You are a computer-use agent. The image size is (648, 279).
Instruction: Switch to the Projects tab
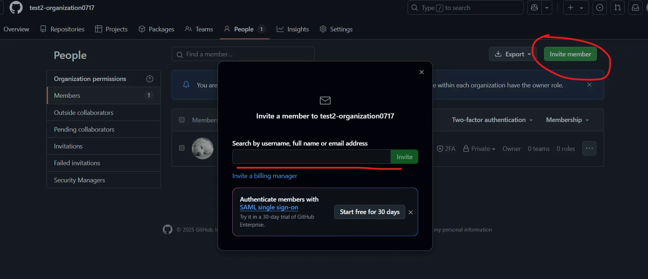pyautogui.click(x=112, y=29)
